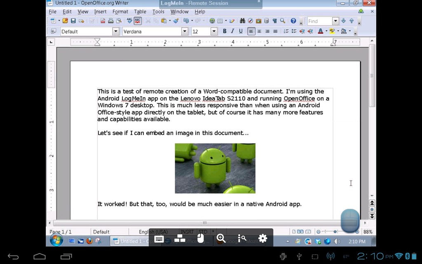Click the LogMeIn monitor switch icon
This screenshot has width=422, height=264.
tap(180, 238)
